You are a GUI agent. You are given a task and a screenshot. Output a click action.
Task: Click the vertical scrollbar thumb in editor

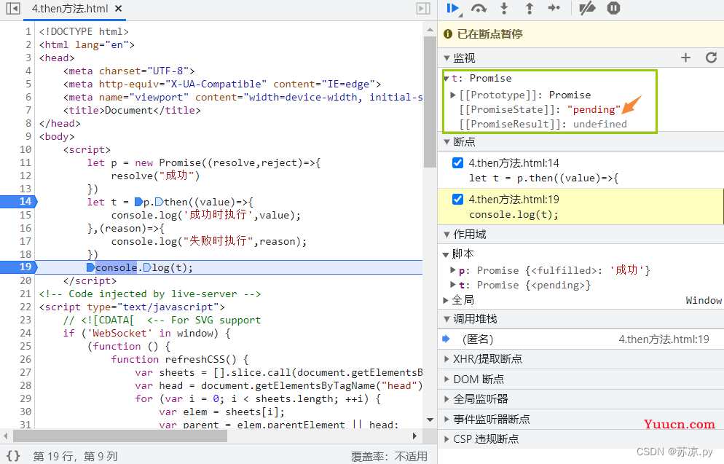coord(430,101)
